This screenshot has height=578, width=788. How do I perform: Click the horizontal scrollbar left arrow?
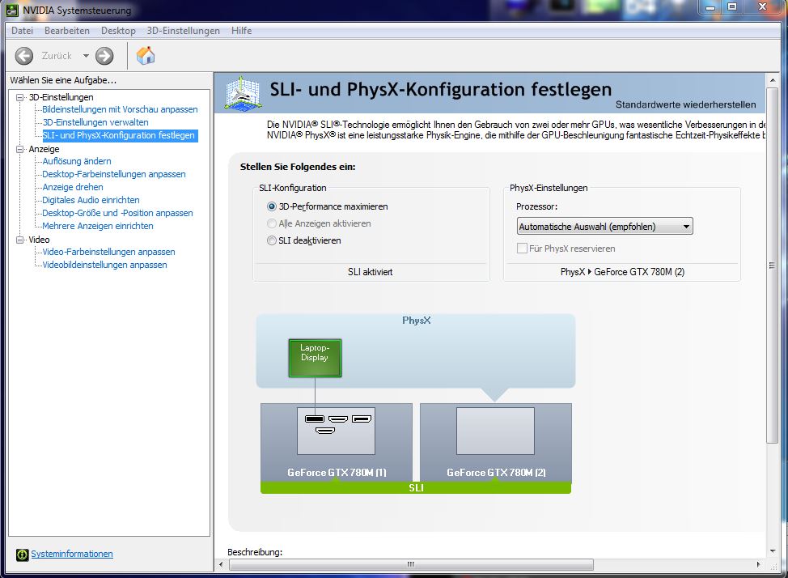pos(221,565)
